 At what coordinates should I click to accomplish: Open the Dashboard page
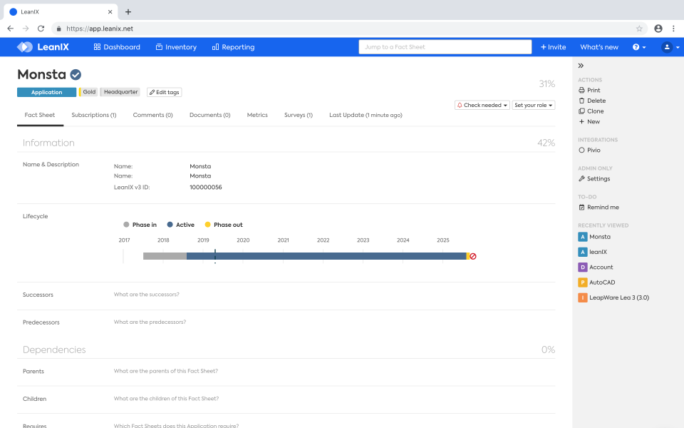(x=117, y=47)
